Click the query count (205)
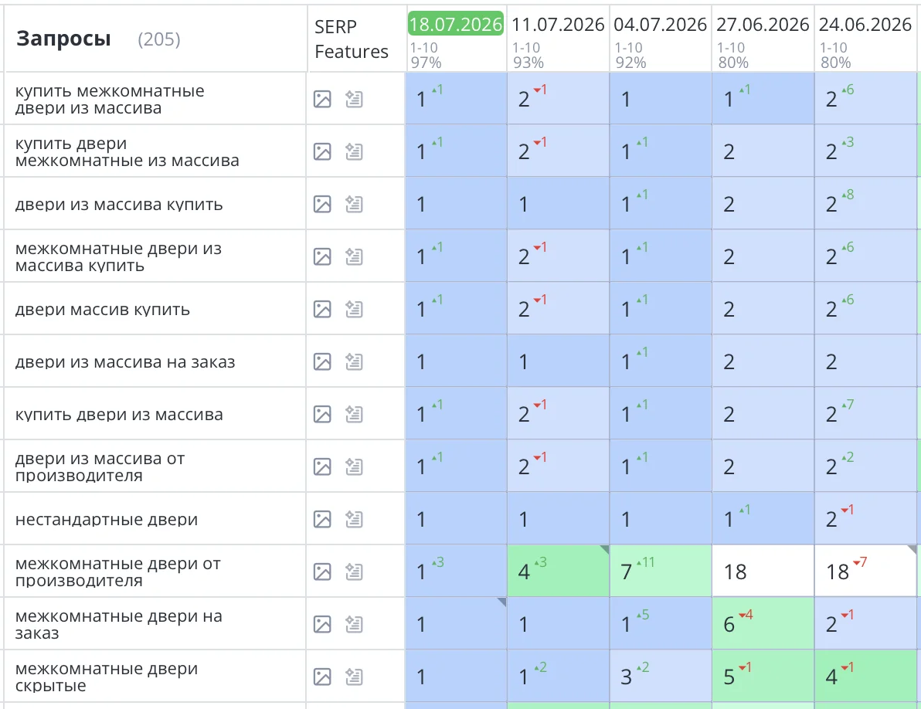This screenshot has height=709, width=921. [x=159, y=39]
